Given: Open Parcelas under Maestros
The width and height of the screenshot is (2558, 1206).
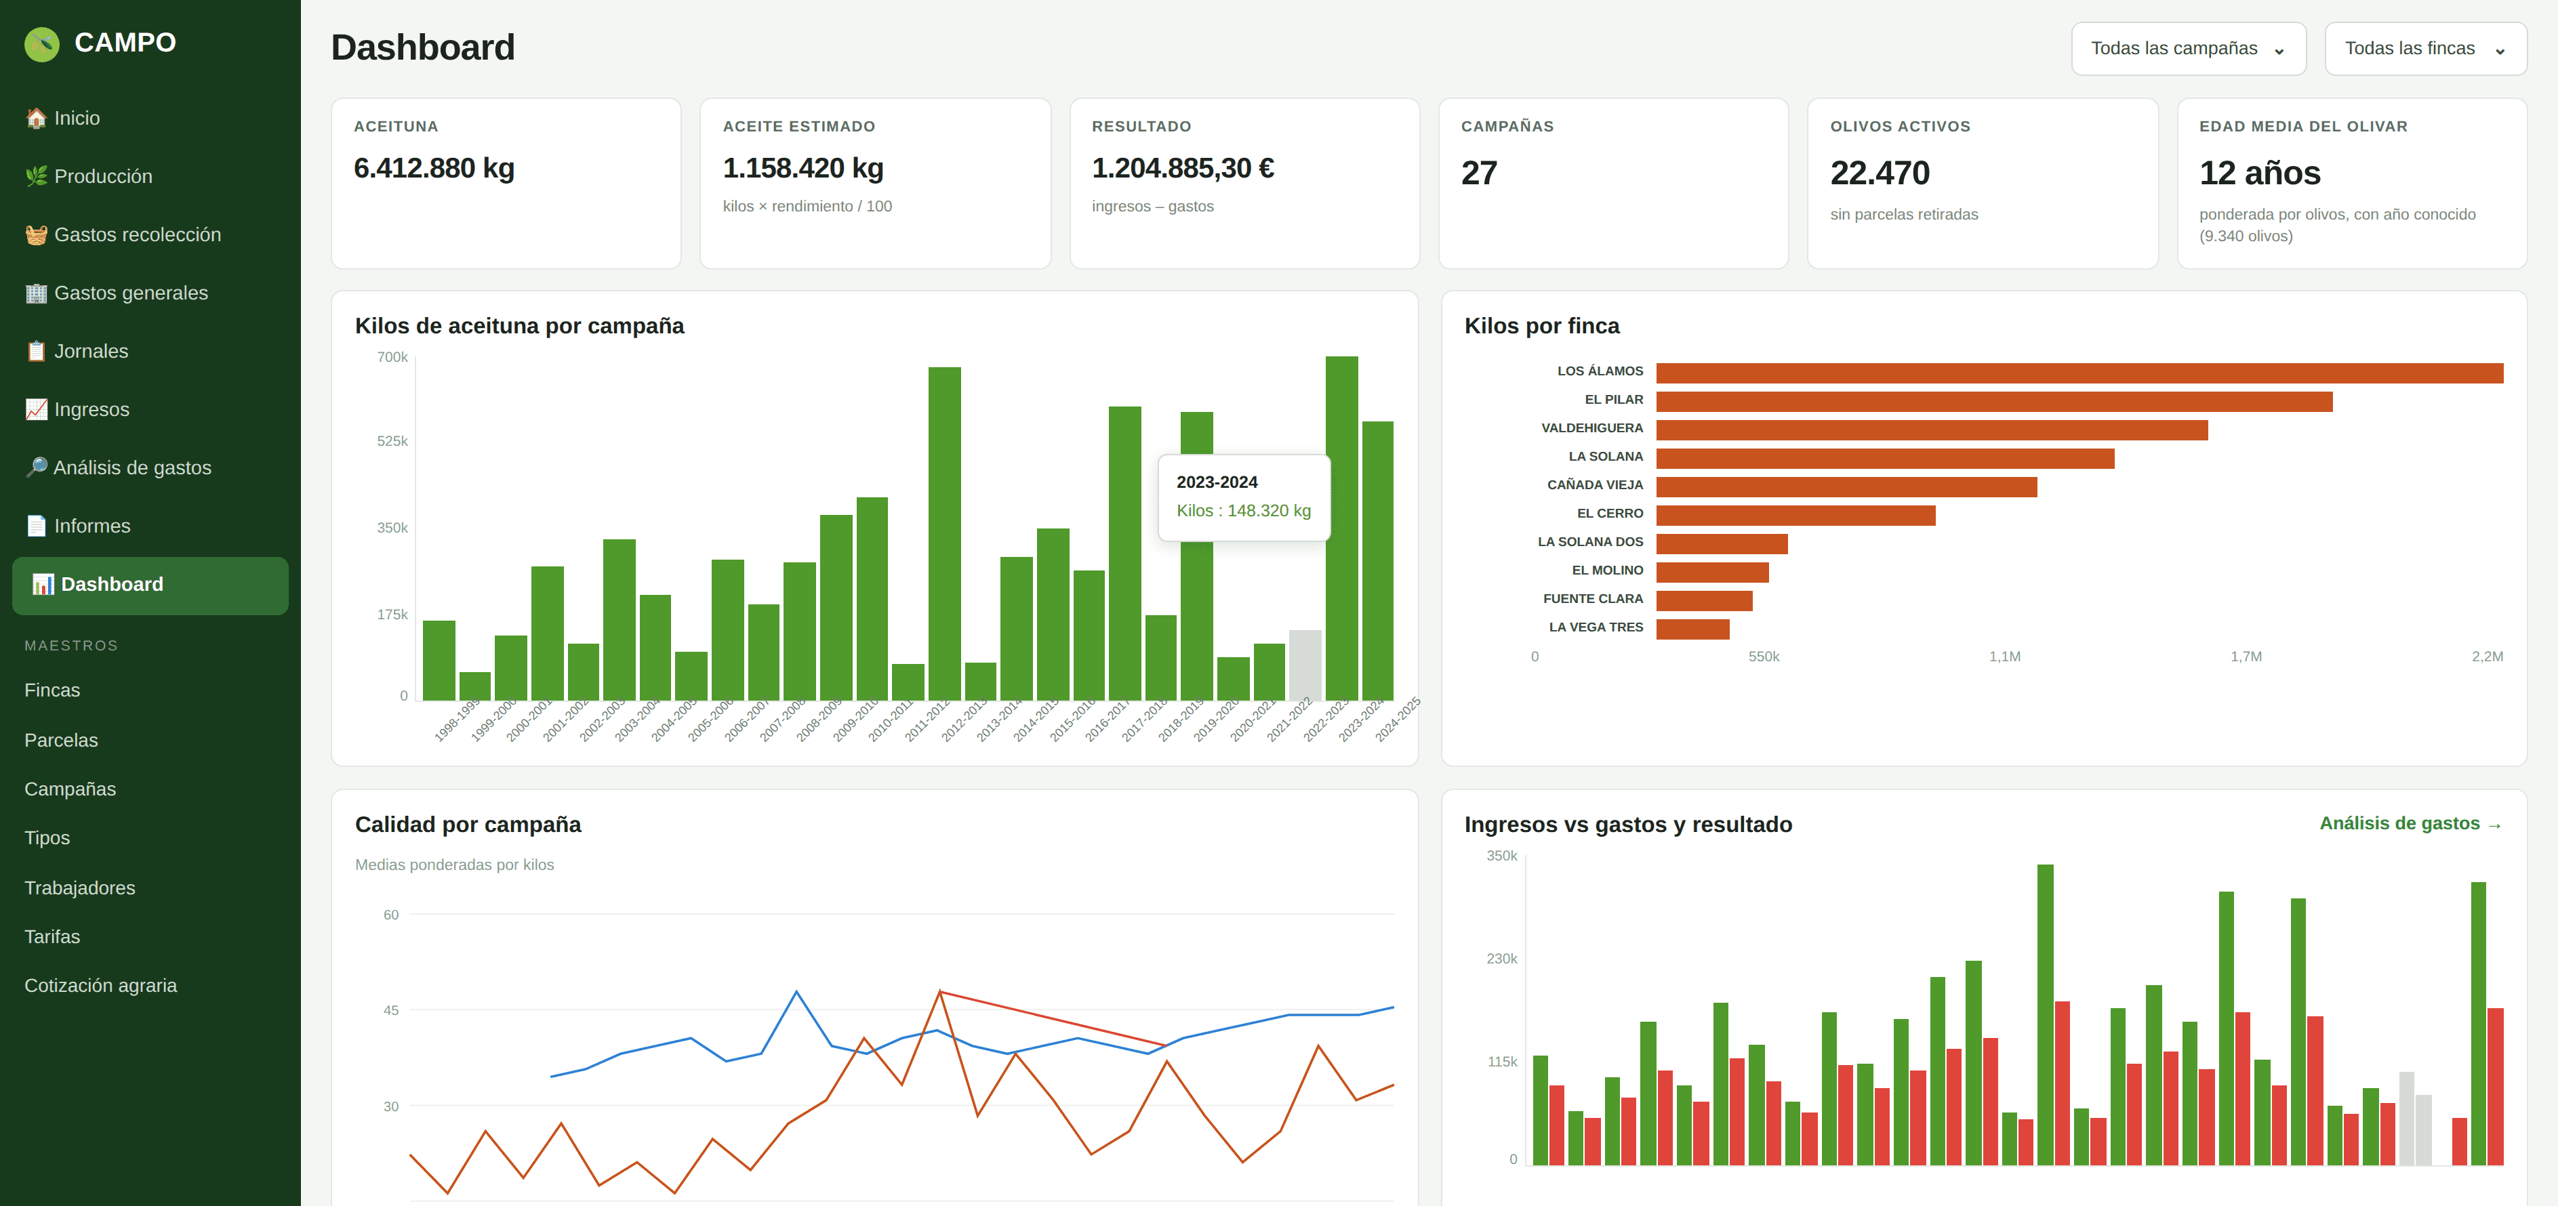Looking at the screenshot, I should click(x=150, y=741).
